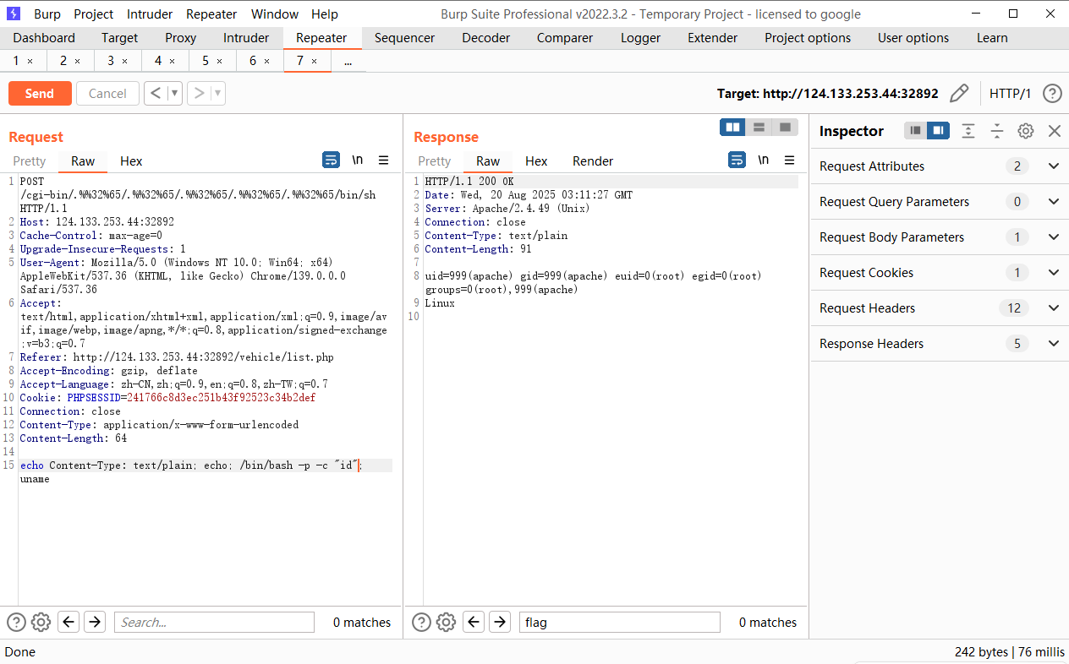Screen dimensions: 1069x664
Task: Switch to the Decoder tab
Action: [x=486, y=38]
